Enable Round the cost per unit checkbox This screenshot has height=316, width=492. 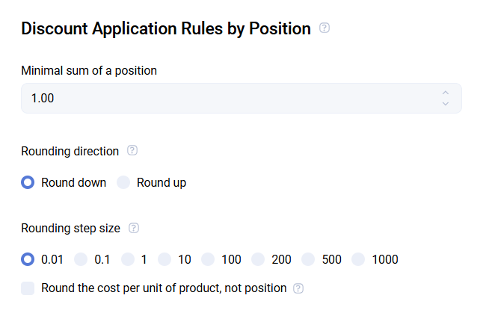[28, 288]
